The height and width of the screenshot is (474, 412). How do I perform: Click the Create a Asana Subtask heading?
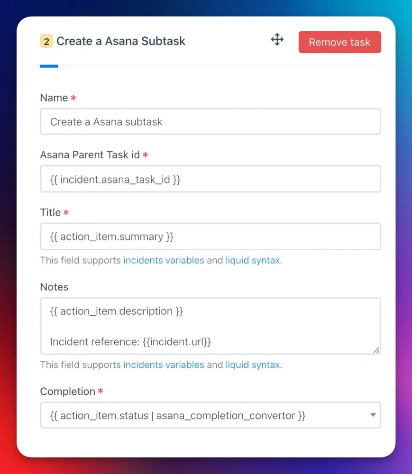pyautogui.click(x=121, y=41)
